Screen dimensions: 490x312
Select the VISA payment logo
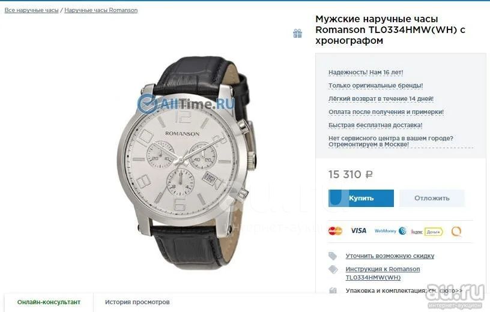(358, 230)
